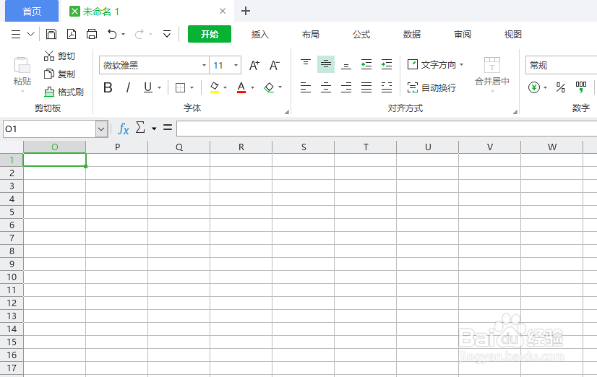Open the currency format dropdown arrow
The width and height of the screenshot is (597, 377).
(545, 88)
